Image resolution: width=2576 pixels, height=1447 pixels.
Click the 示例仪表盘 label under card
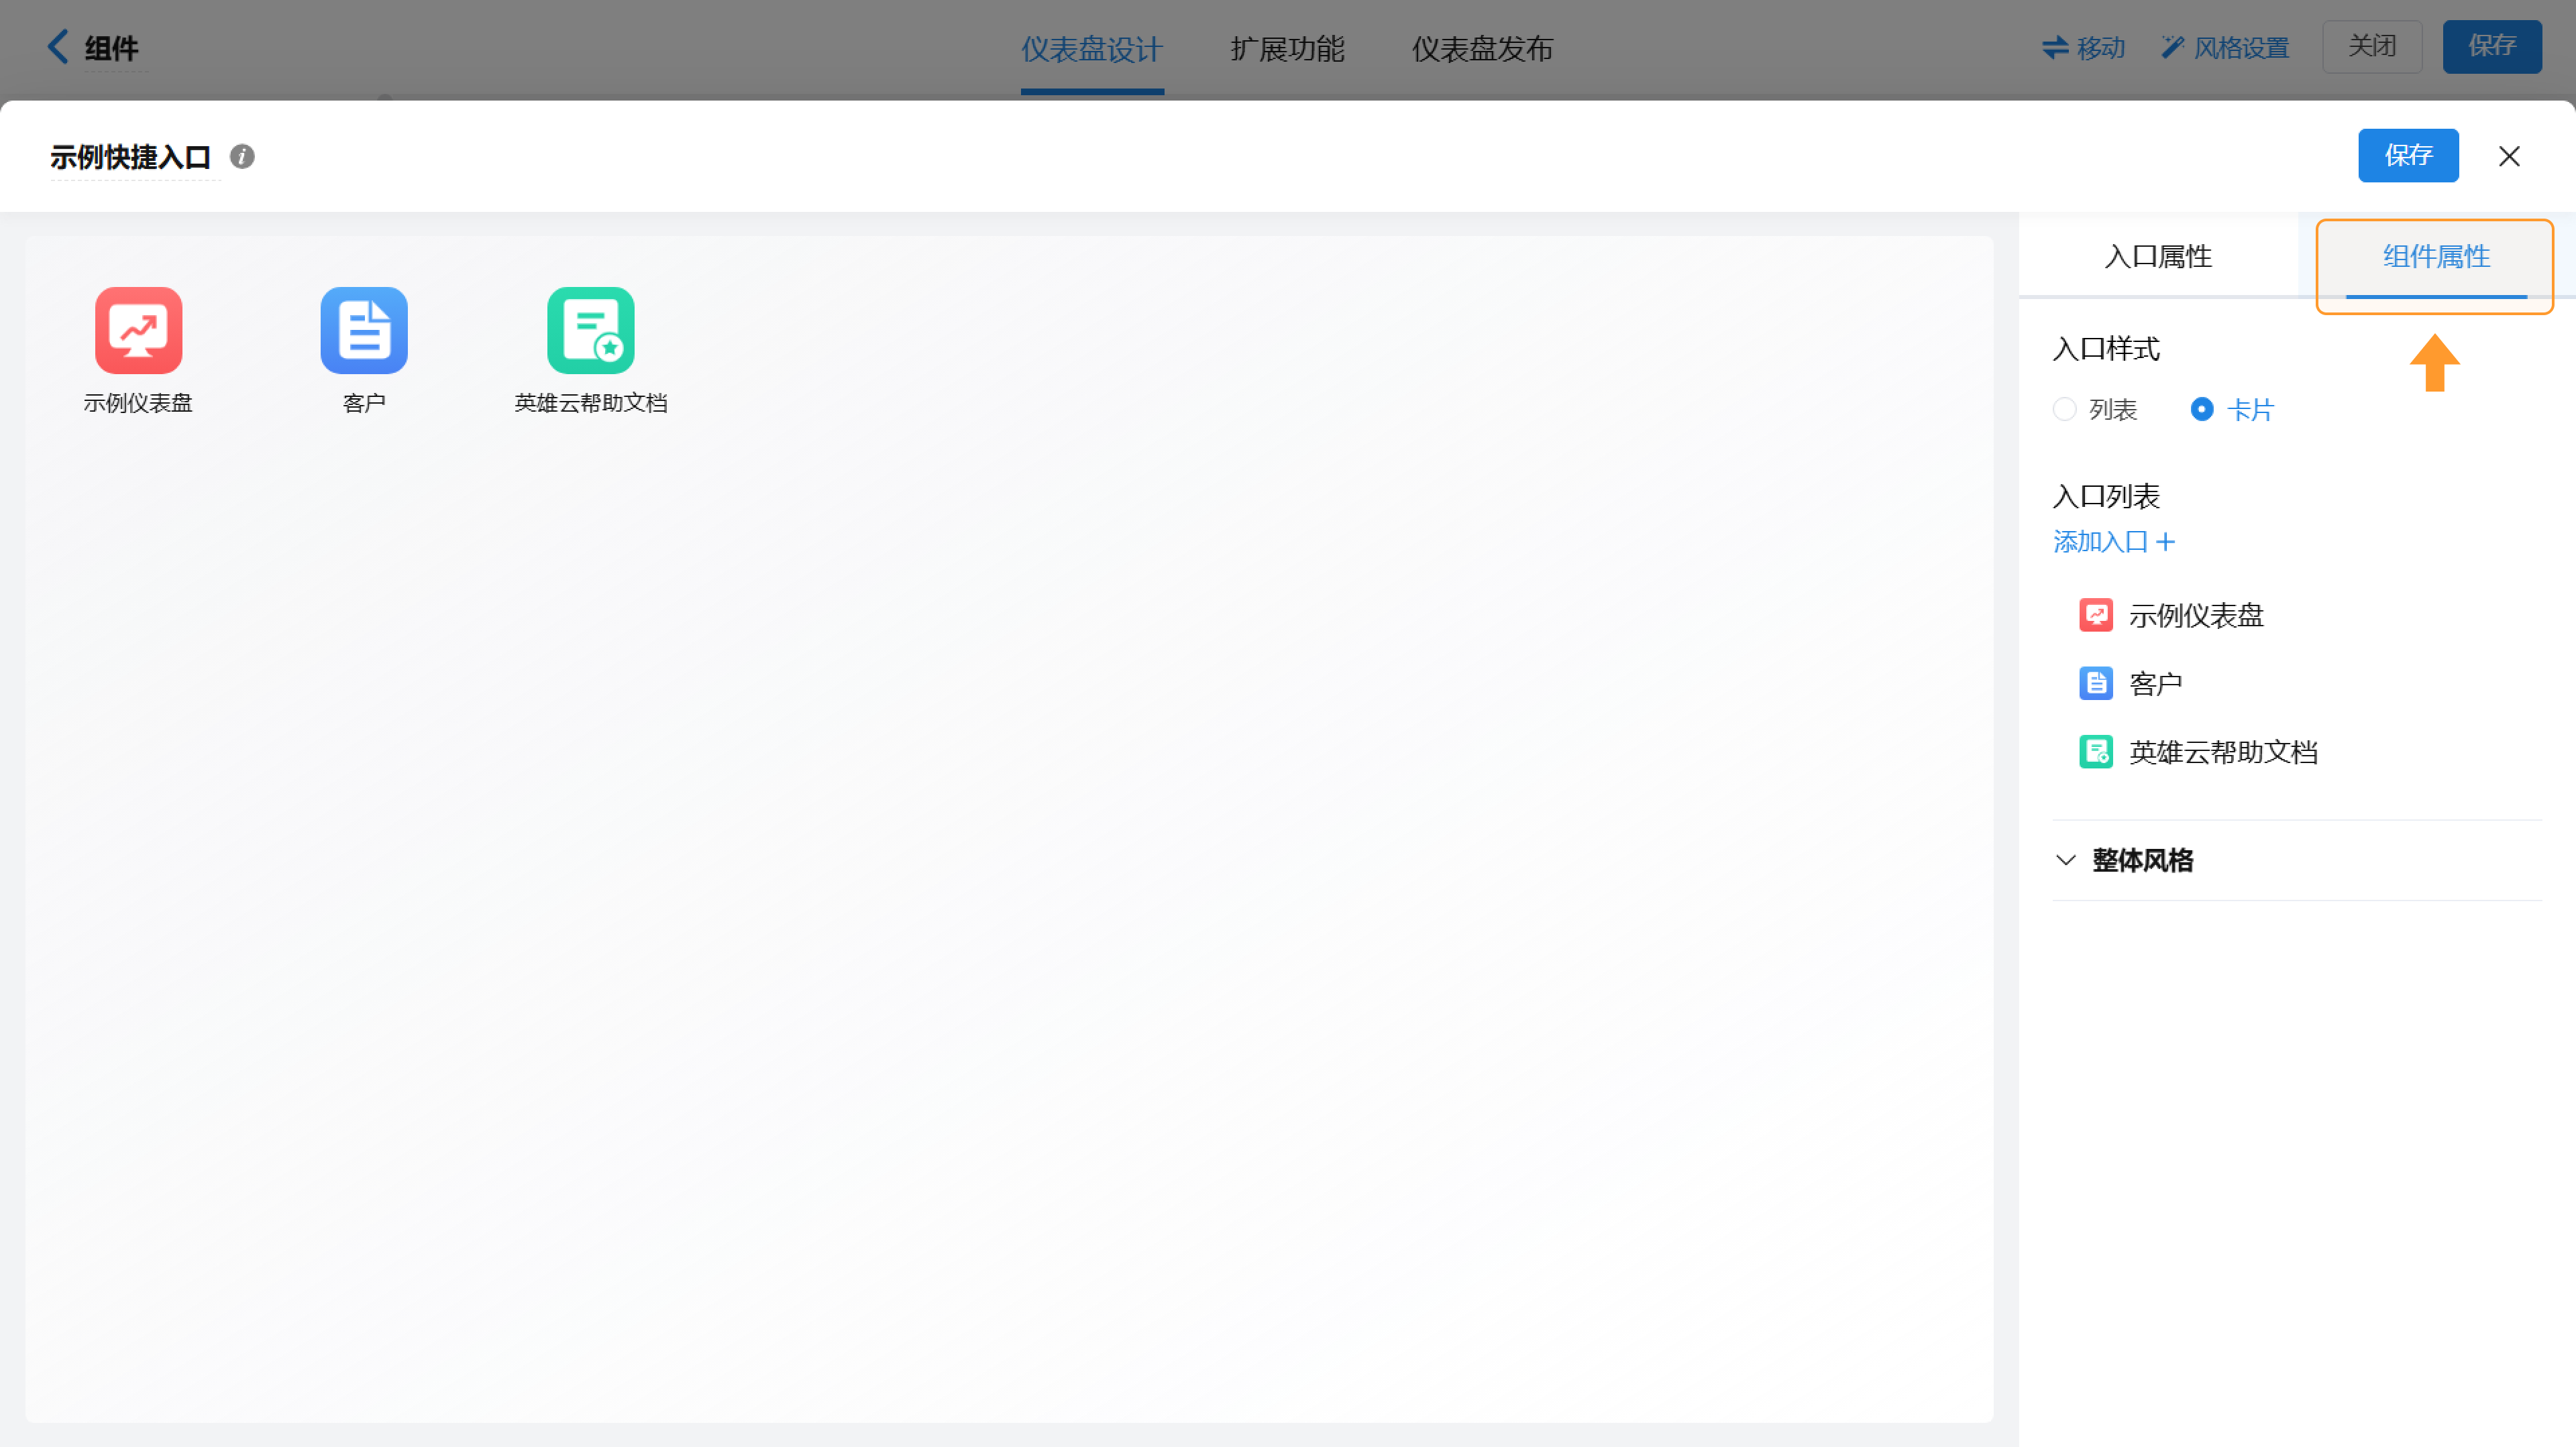tap(138, 403)
